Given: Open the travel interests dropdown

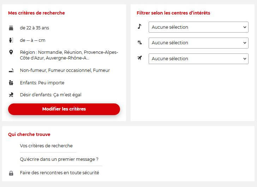Looking at the screenshot, I should click(198, 58).
